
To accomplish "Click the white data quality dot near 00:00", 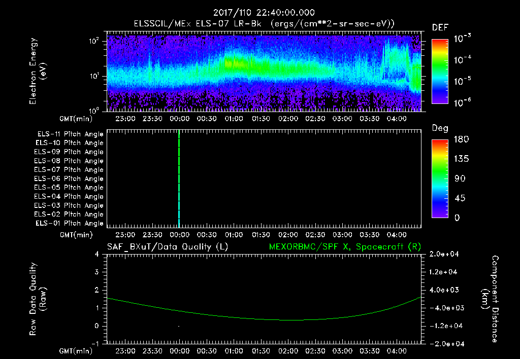I will [x=179, y=326].
